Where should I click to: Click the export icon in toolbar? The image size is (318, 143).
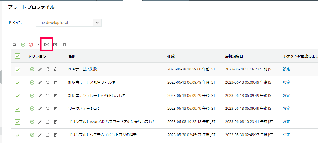pyautogui.click(x=55, y=45)
